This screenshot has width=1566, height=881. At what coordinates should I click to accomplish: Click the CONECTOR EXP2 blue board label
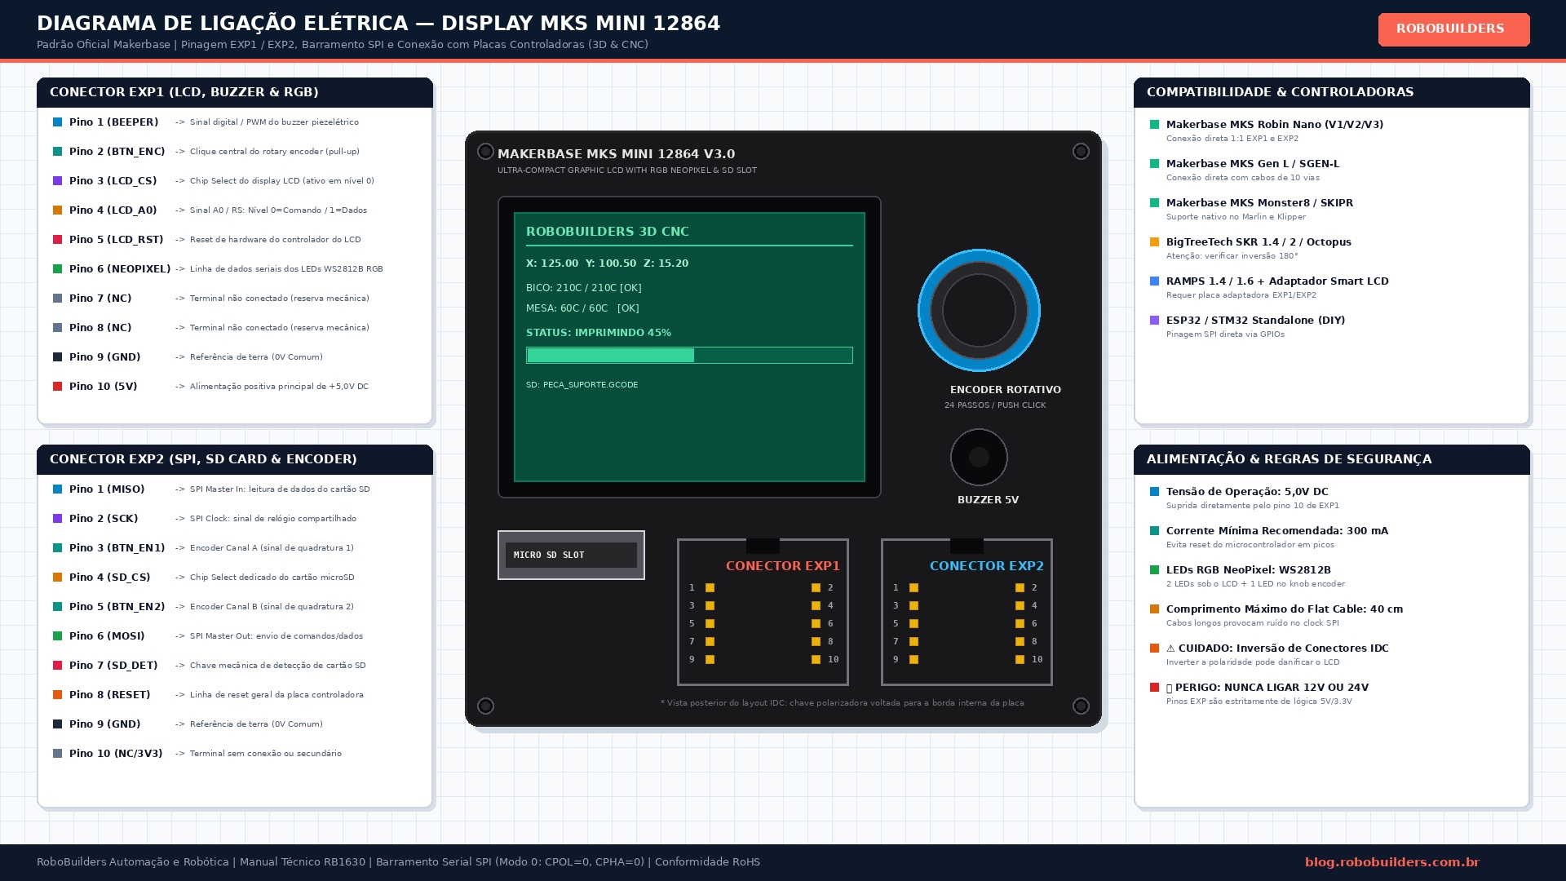(987, 566)
